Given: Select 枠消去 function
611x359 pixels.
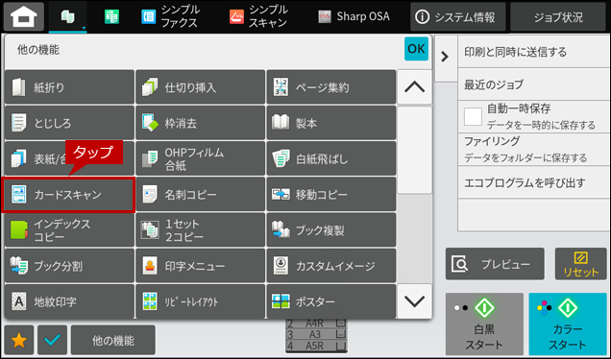Looking at the screenshot, I should (x=200, y=123).
